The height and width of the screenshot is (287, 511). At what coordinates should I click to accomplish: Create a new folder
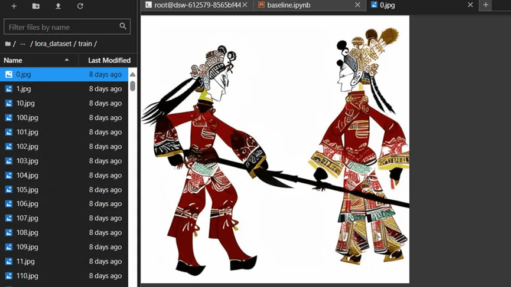pyautogui.click(x=36, y=6)
